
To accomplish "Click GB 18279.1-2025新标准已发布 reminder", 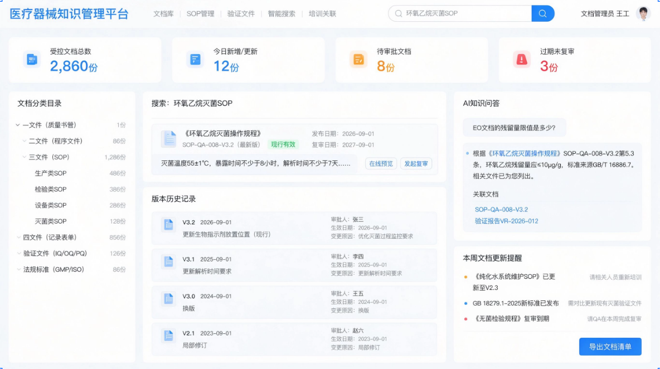I will (x=516, y=303).
